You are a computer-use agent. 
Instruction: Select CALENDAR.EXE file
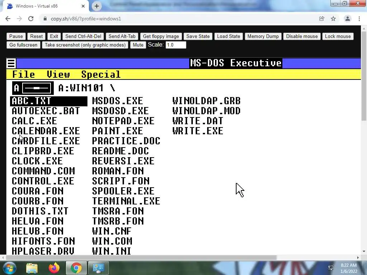(46, 131)
